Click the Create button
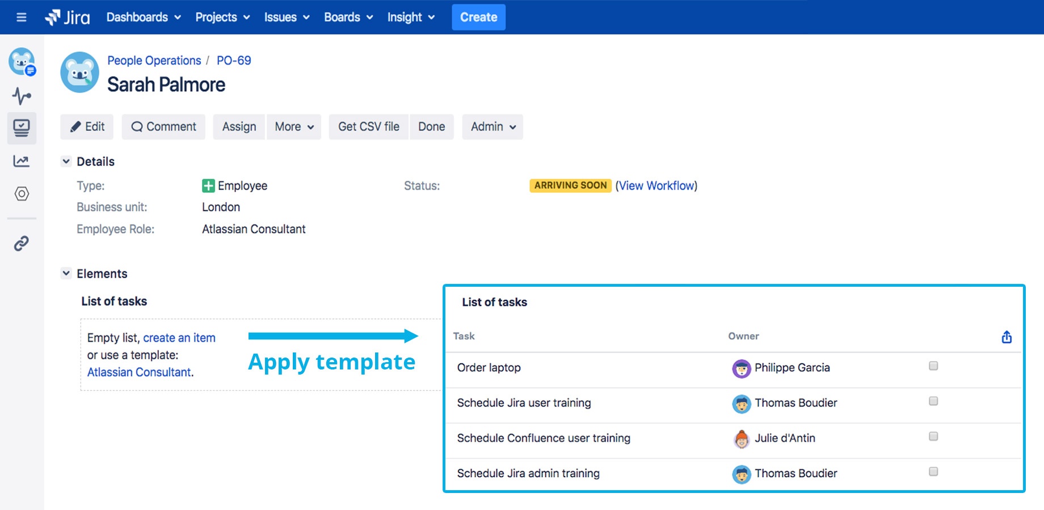The height and width of the screenshot is (510, 1044). pos(478,17)
